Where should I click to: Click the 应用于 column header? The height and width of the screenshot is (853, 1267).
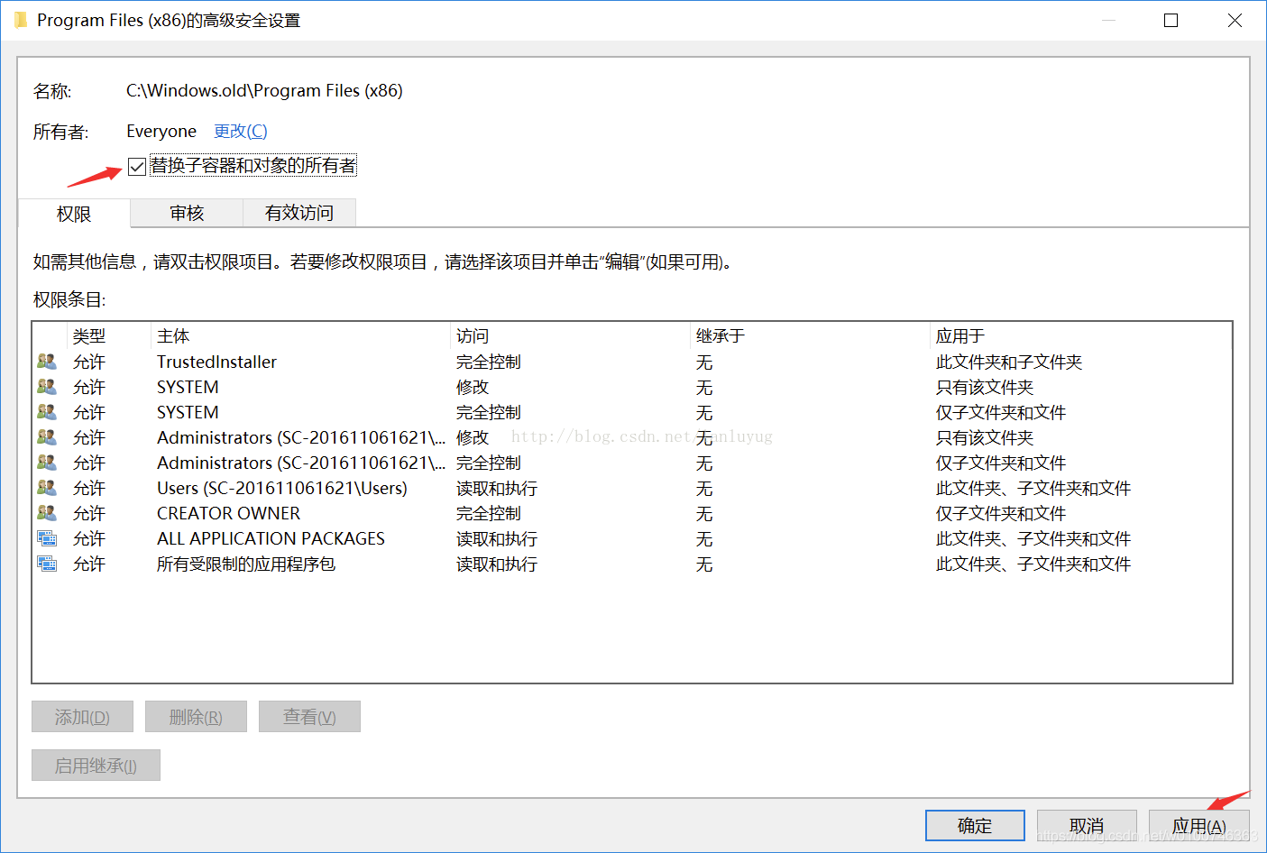pos(959,336)
